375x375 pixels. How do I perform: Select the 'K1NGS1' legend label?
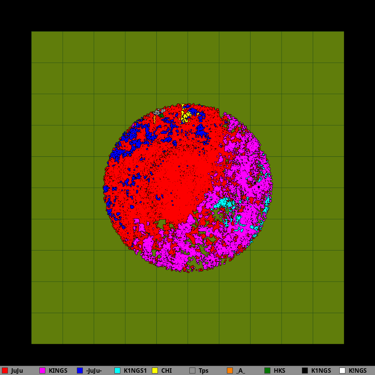(x=135, y=371)
